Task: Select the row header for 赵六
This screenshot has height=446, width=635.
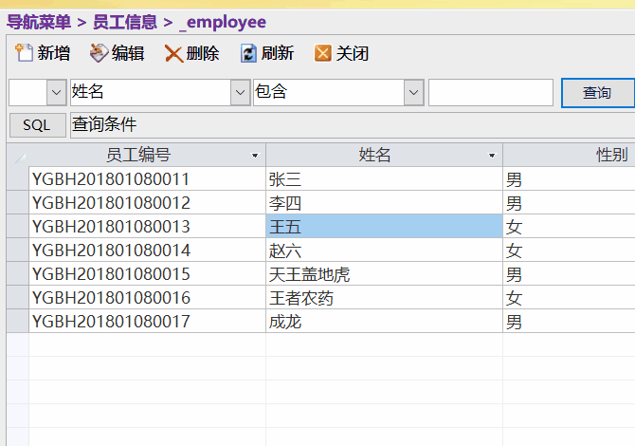Action: (18, 251)
